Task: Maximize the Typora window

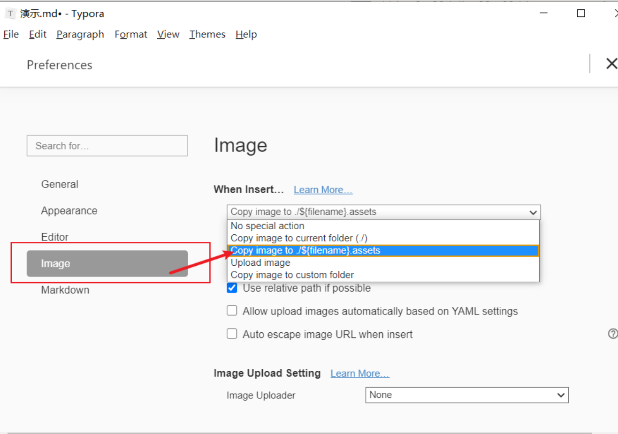Action: [x=581, y=14]
